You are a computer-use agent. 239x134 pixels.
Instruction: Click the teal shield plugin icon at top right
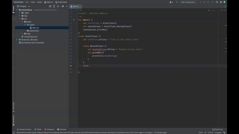click(224, 2)
